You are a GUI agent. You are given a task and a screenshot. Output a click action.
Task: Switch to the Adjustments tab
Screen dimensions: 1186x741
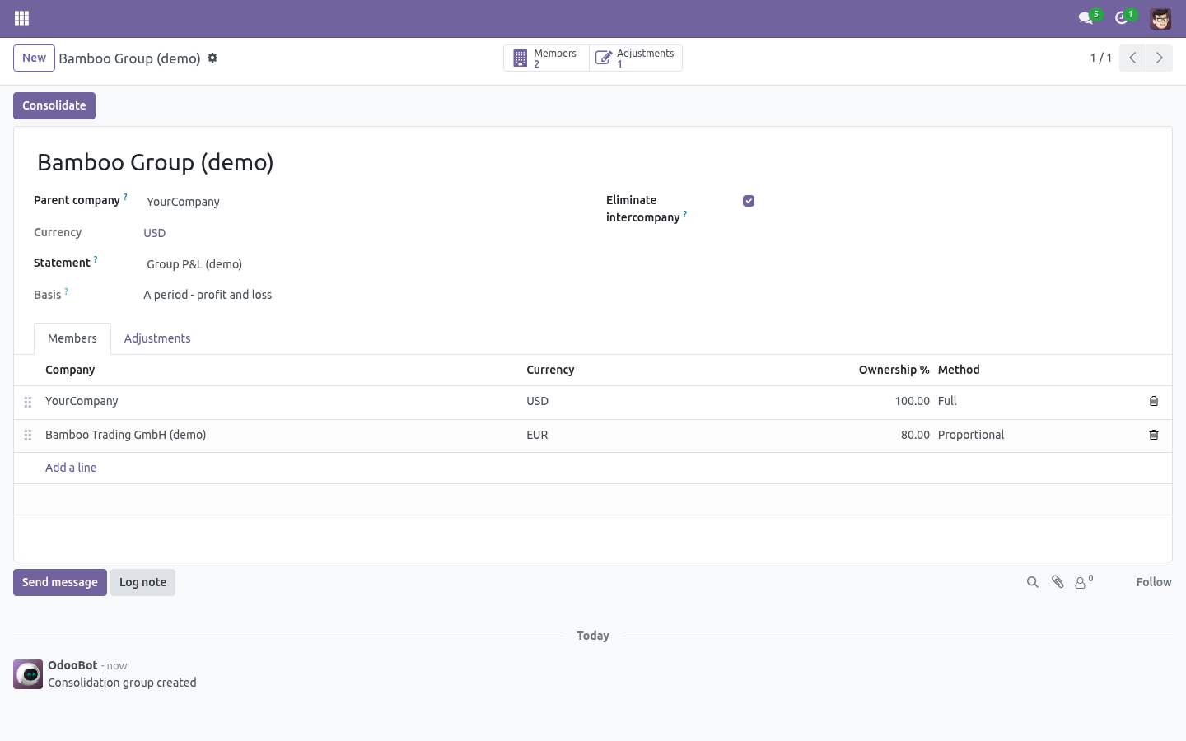click(157, 338)
